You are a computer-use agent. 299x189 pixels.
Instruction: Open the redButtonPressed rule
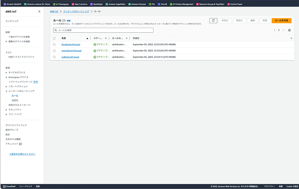[70, 57]
